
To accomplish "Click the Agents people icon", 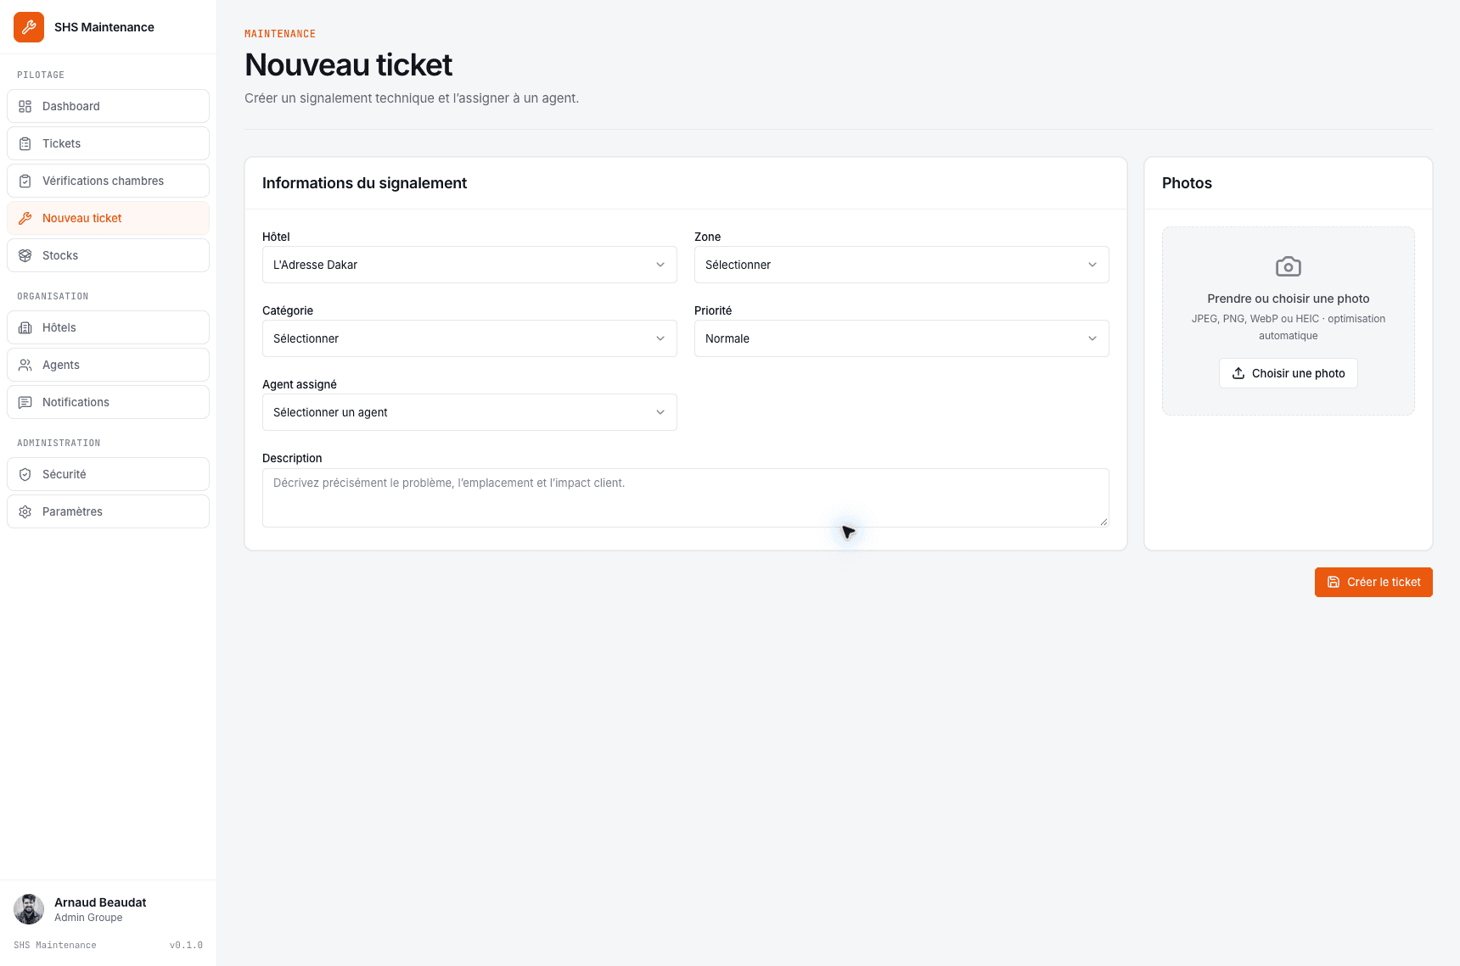I will click(25, 365).
